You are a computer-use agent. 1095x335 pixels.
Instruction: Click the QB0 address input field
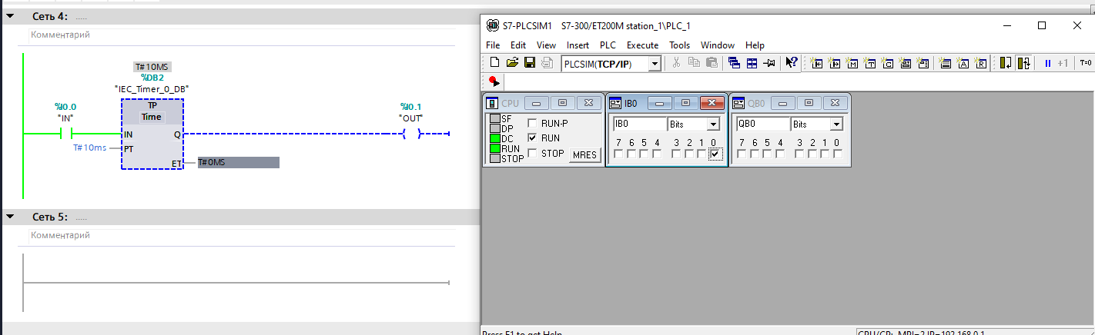click(x=763, y=124)
